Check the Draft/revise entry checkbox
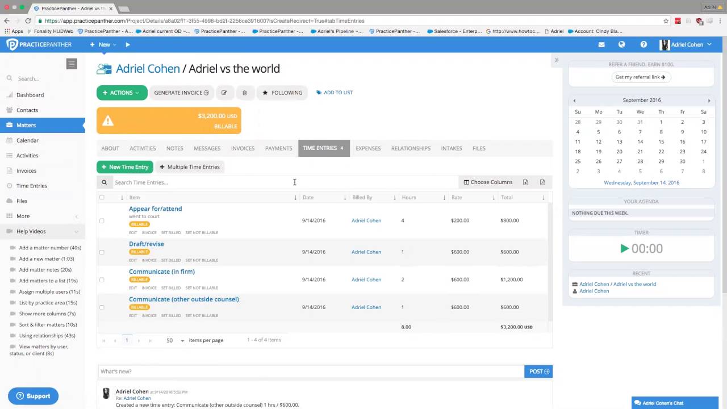Viewport: 727px width, 409px height. pyautogui.click(x=102, y=252)
